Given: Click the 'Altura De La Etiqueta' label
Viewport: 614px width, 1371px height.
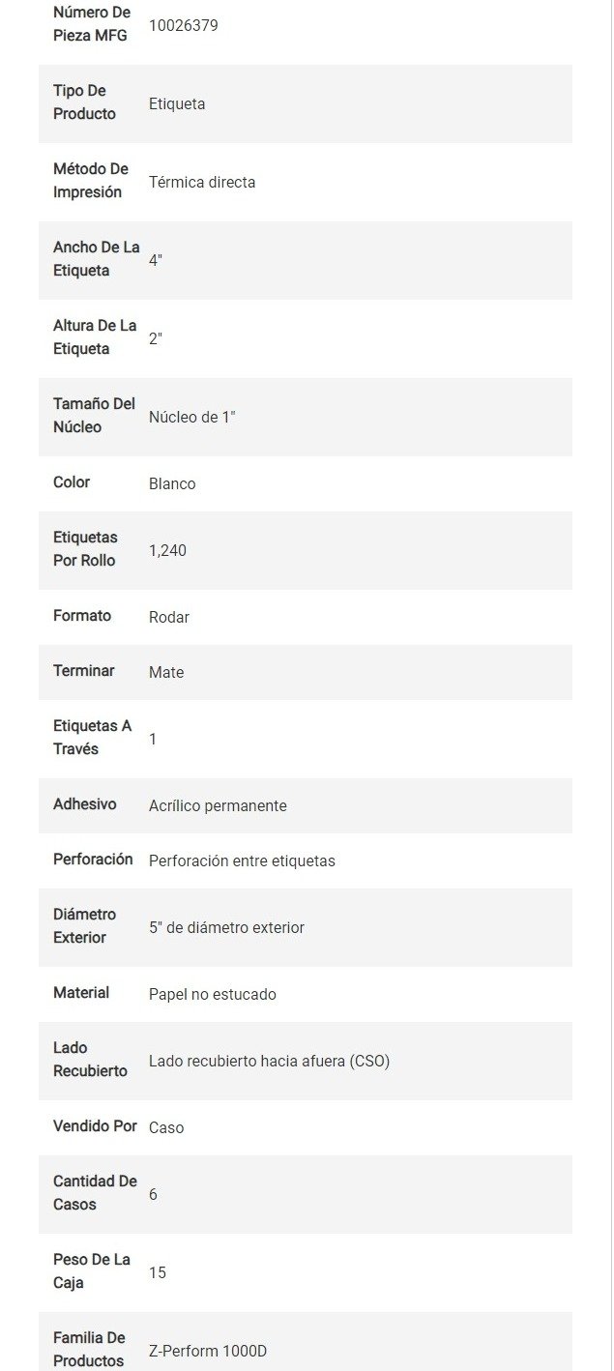Looking at the screenshot, I should pos(94,337).
